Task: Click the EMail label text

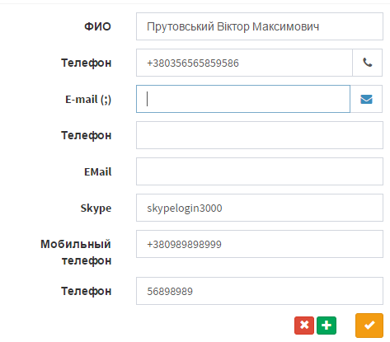Action: (x=98, y=172)
